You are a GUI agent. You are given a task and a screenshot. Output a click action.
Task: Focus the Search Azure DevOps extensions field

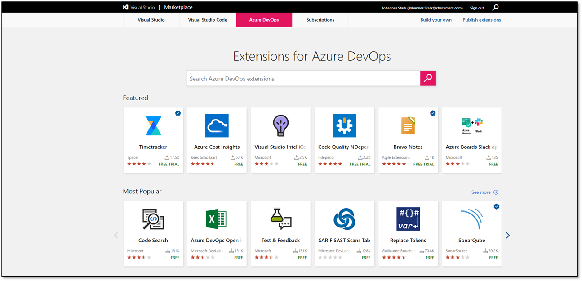pos(303,79)
